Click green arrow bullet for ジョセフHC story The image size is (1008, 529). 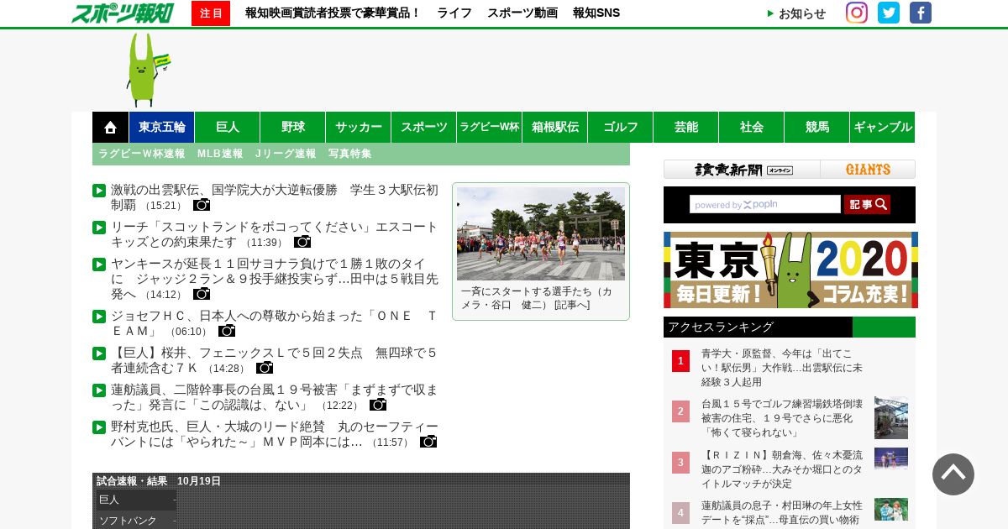click(99, 317)
